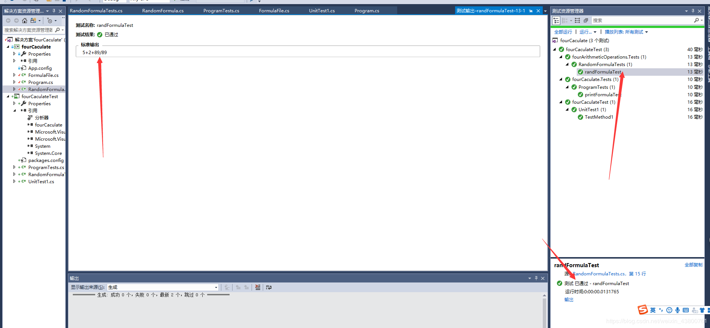
Task: Click the Sogou microphone voice input icon
Action: 678,310
